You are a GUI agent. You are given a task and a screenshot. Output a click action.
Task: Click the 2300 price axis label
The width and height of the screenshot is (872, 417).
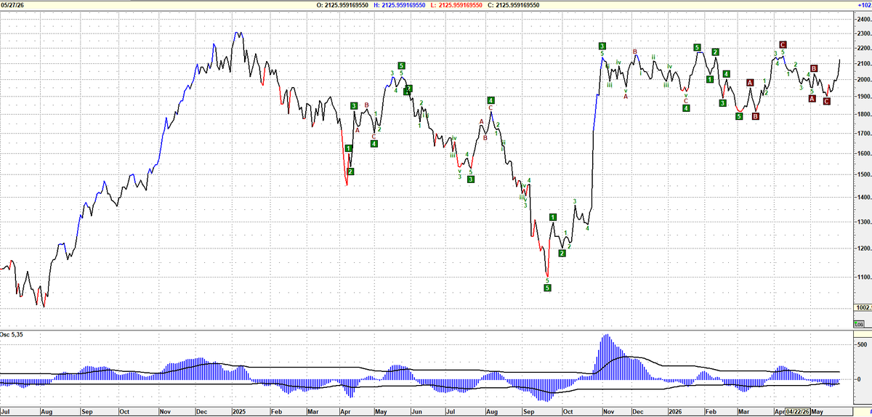click(x=863, y=32)
